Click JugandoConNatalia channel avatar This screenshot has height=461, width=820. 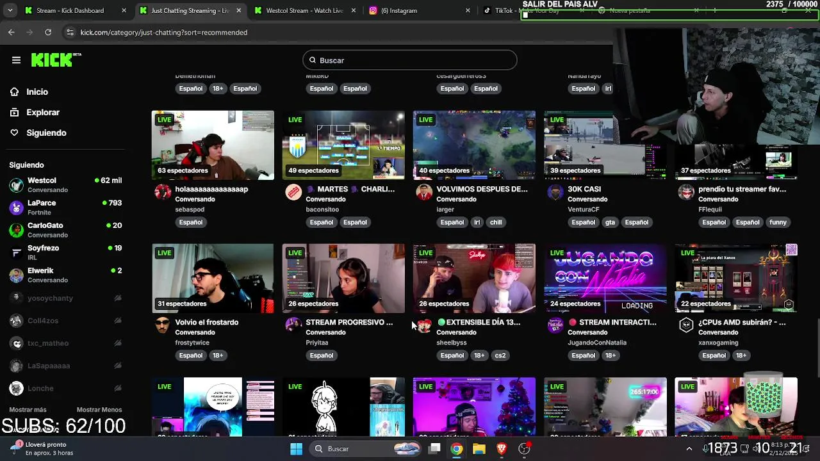[555, 325]
